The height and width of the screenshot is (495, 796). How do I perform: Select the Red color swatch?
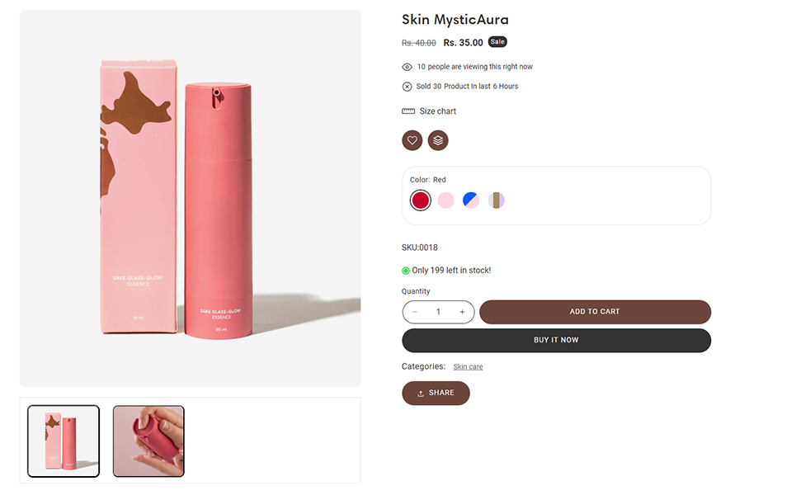tap(420, 200)
